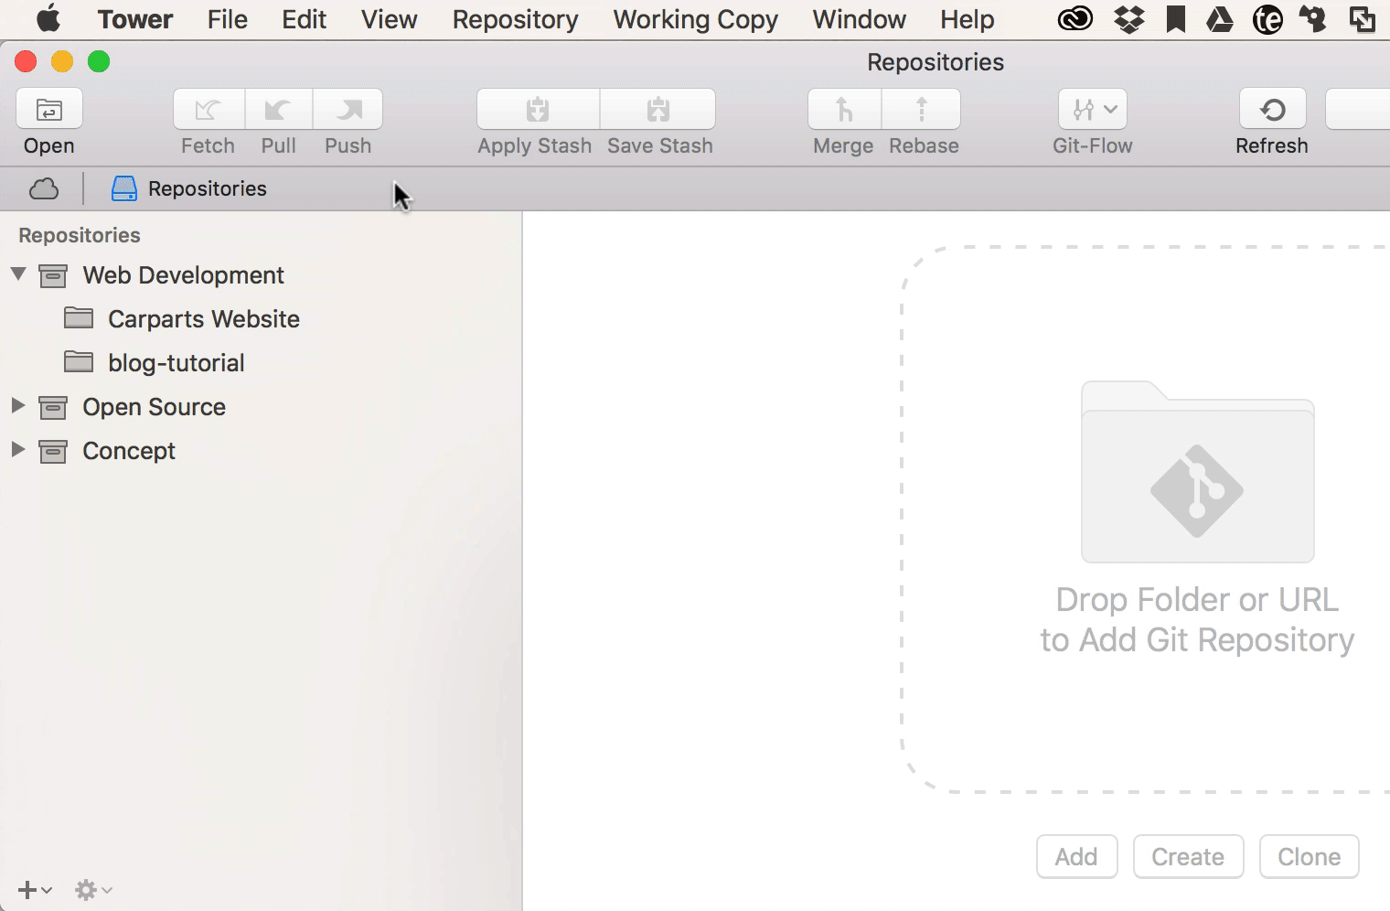This screenshot has height=911, width=1390.
Task: Click the Save Stash icon
Action: pyautogui.click(x=658, y=110)
